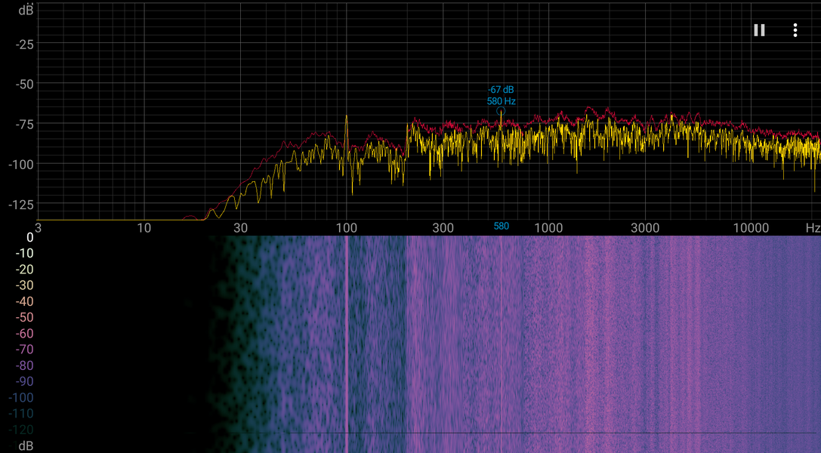Click the '-120' spectrogram color scale label
This screenshot has height=453, width=821.
pyautogui.click(x=21, y=430)
